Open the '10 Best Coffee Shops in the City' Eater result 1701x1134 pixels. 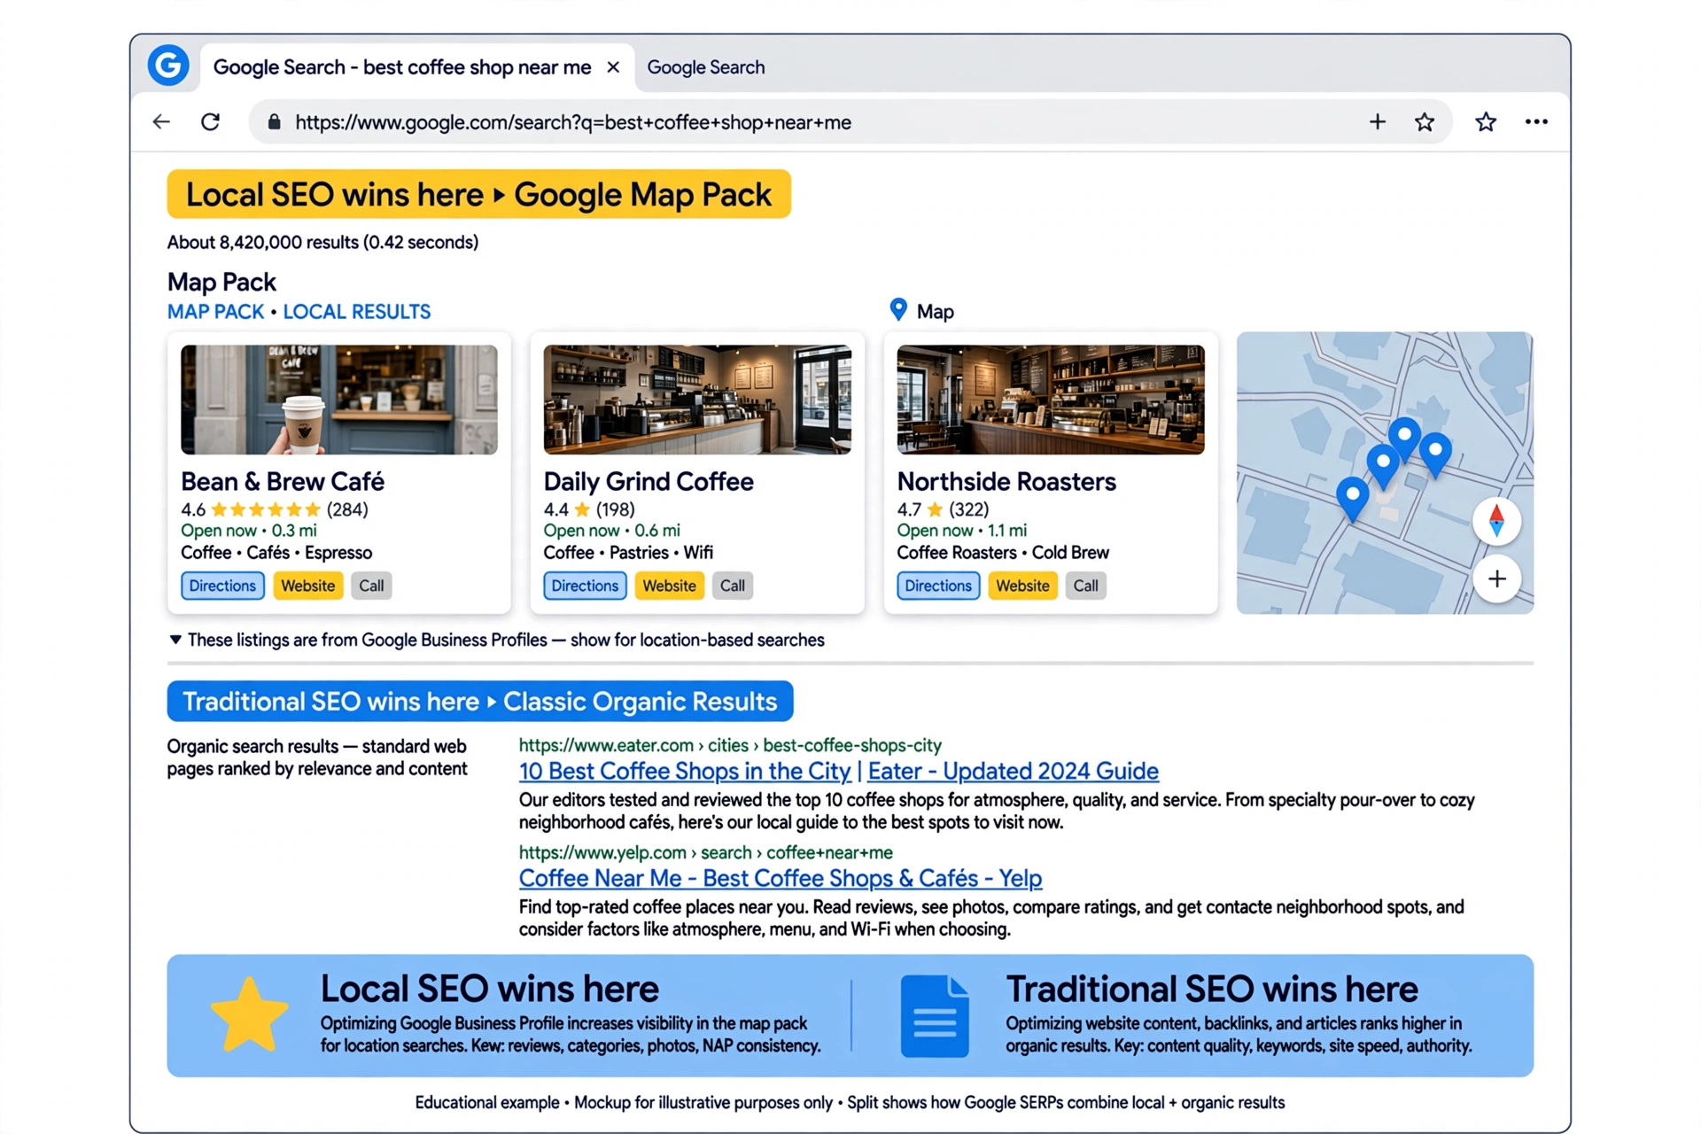pyautogui.click(x=838, y=771)
